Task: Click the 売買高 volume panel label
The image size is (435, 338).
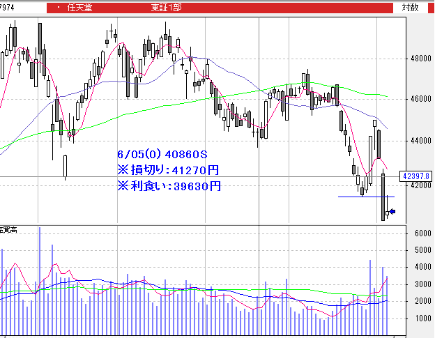Action: coord(8,229)
